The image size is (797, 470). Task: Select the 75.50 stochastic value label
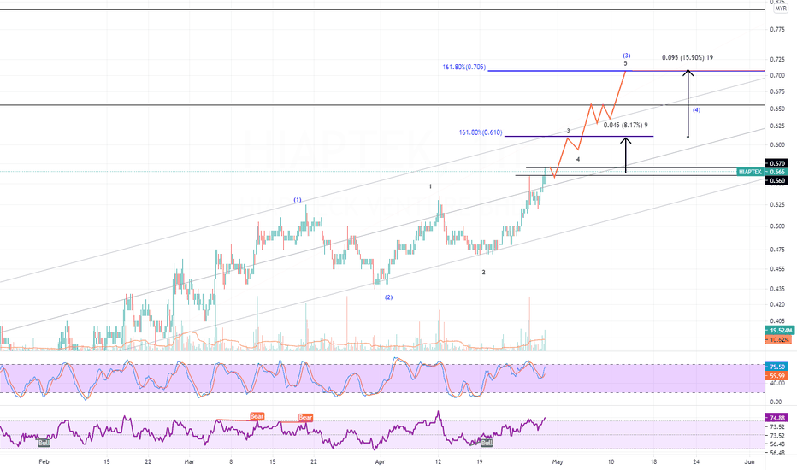coord(777,367)
